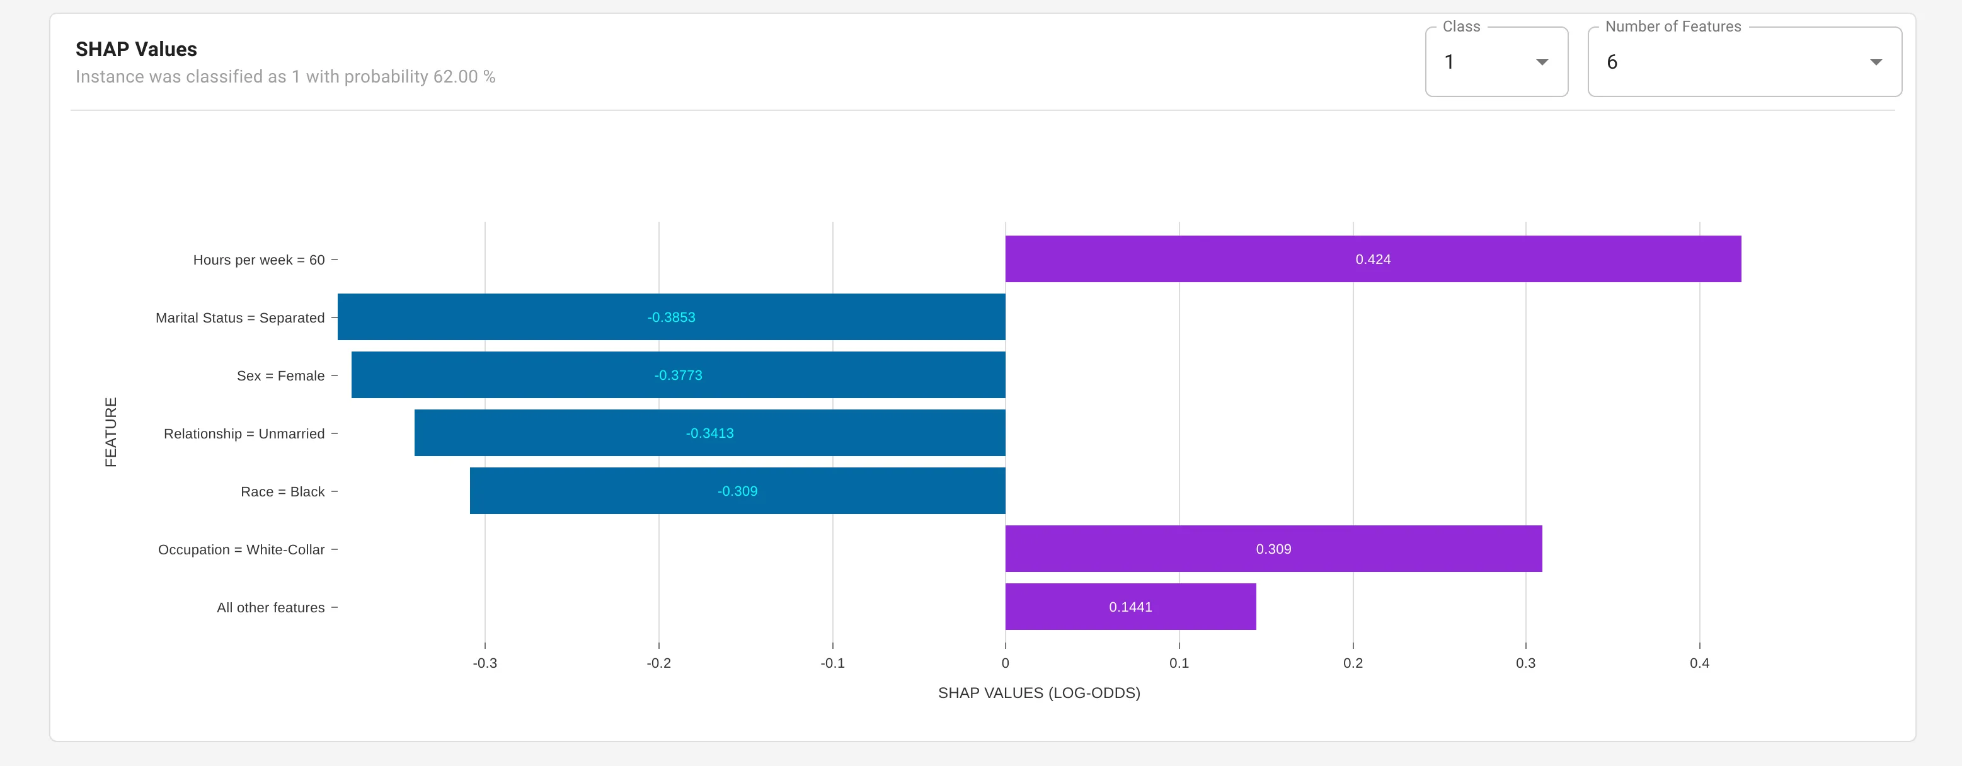Click the 0.3 x-axis tick label
1962x766 pixels.
click(x=1525, y=663)
